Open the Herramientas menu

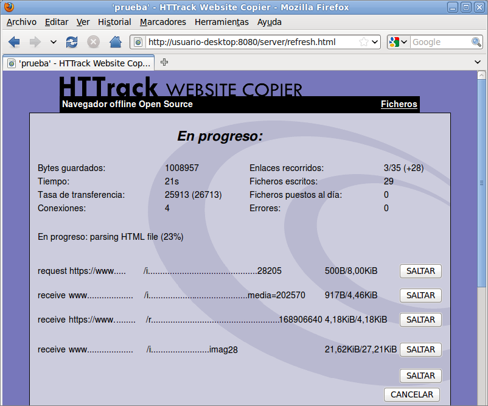click(x=221, y=22)
